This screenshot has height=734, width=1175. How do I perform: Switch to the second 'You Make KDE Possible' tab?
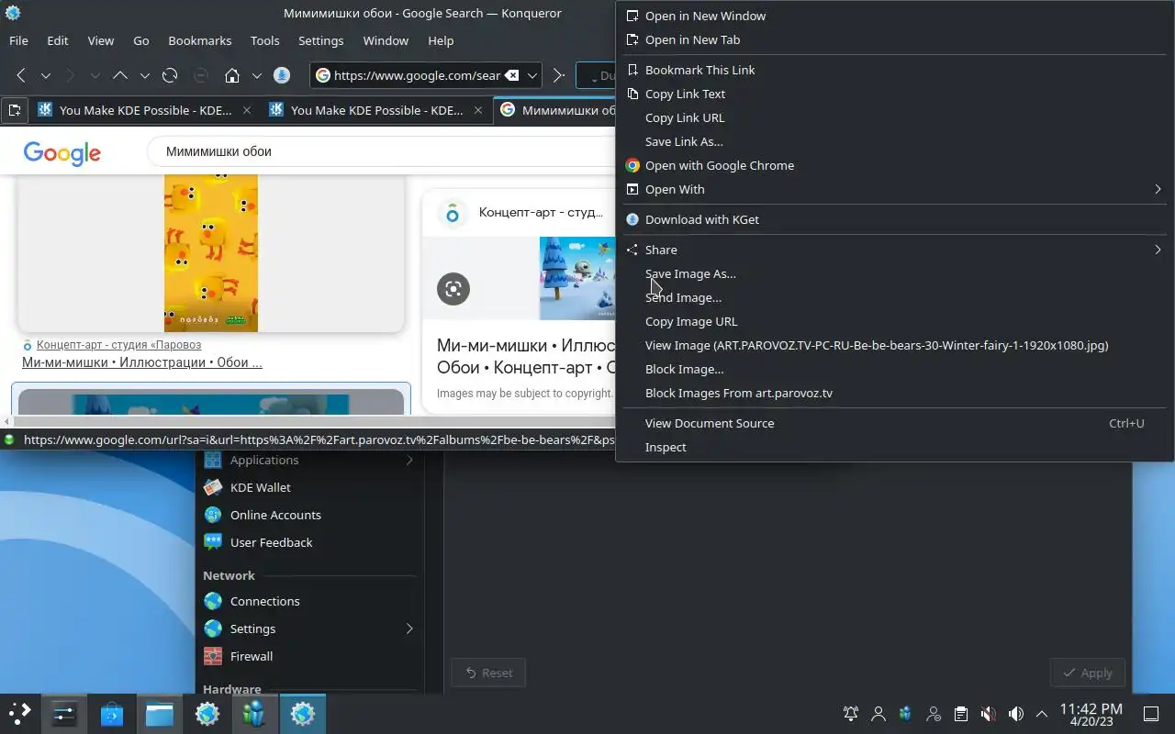375,110
